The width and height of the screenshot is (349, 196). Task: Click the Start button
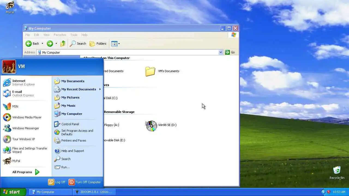(x=13, y=192)
